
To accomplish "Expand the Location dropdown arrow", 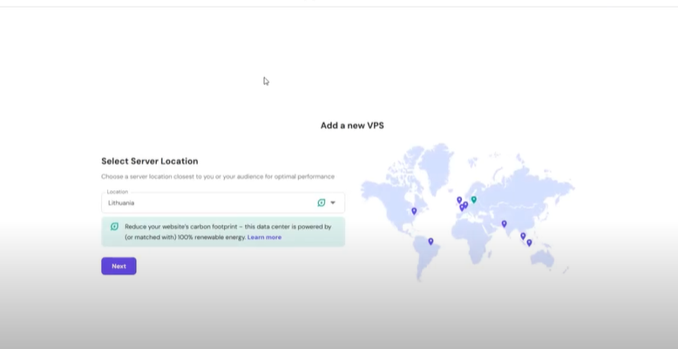I will click(x=333, y=202).
